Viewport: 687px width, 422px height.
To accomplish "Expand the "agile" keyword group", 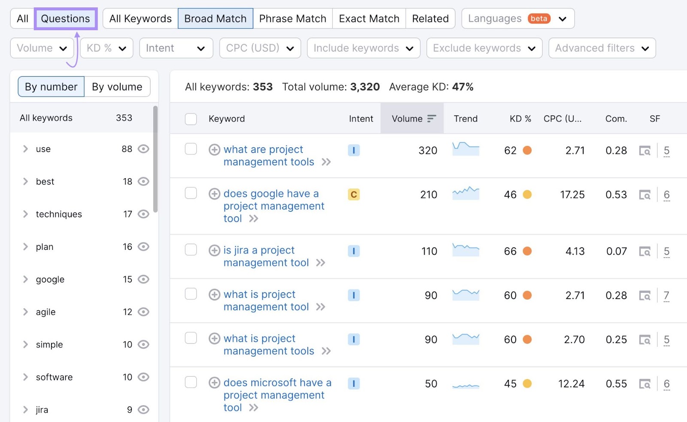I will click(x=25, y=312).
